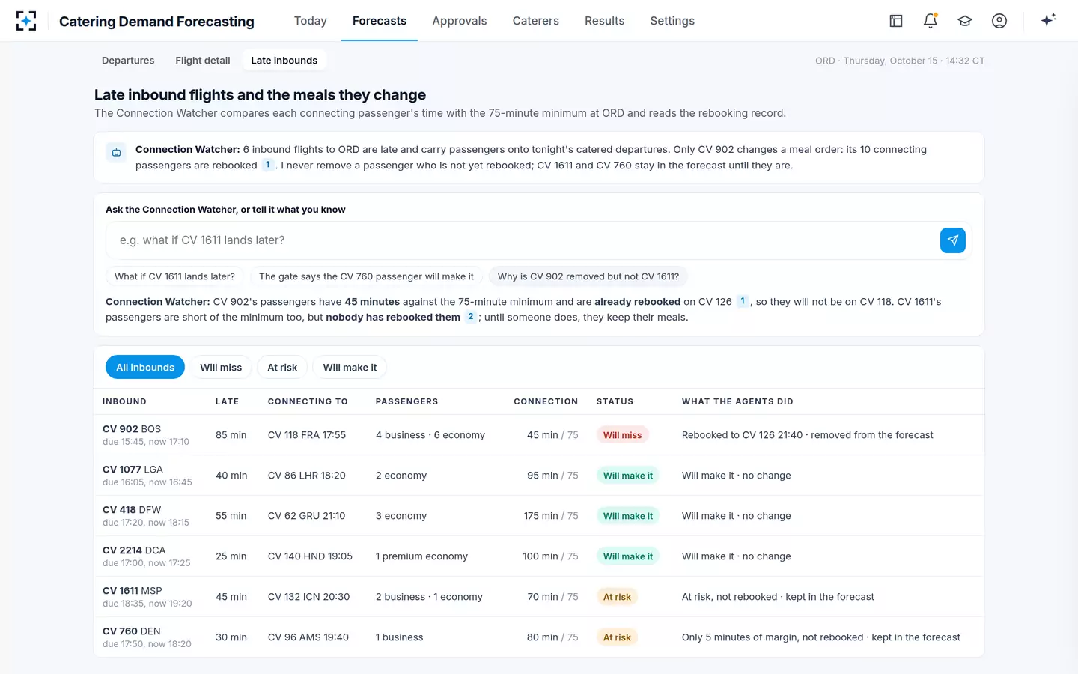The image size is (1078, 674).
Task: Click the Connection Watcher robot icon
Action: tap(116, 153)
